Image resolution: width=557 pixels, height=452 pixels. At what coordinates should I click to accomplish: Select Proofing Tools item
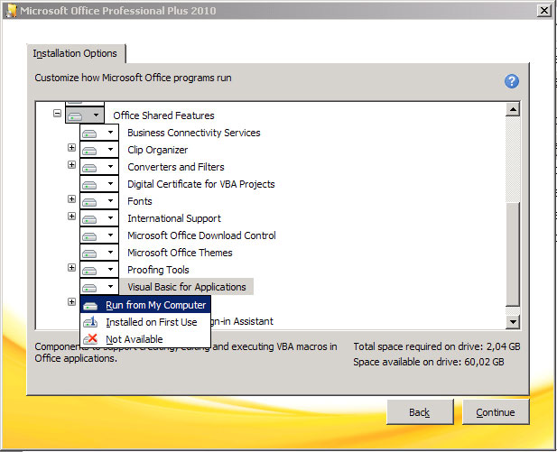coord(158,270)
